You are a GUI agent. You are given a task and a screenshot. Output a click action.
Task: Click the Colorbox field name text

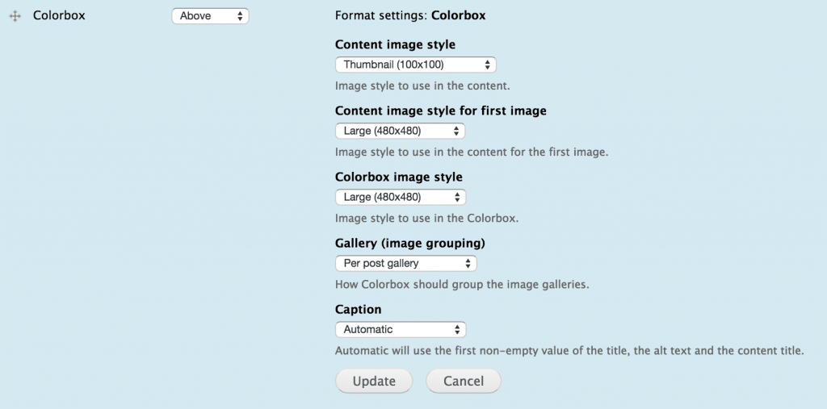pos(59,15)
